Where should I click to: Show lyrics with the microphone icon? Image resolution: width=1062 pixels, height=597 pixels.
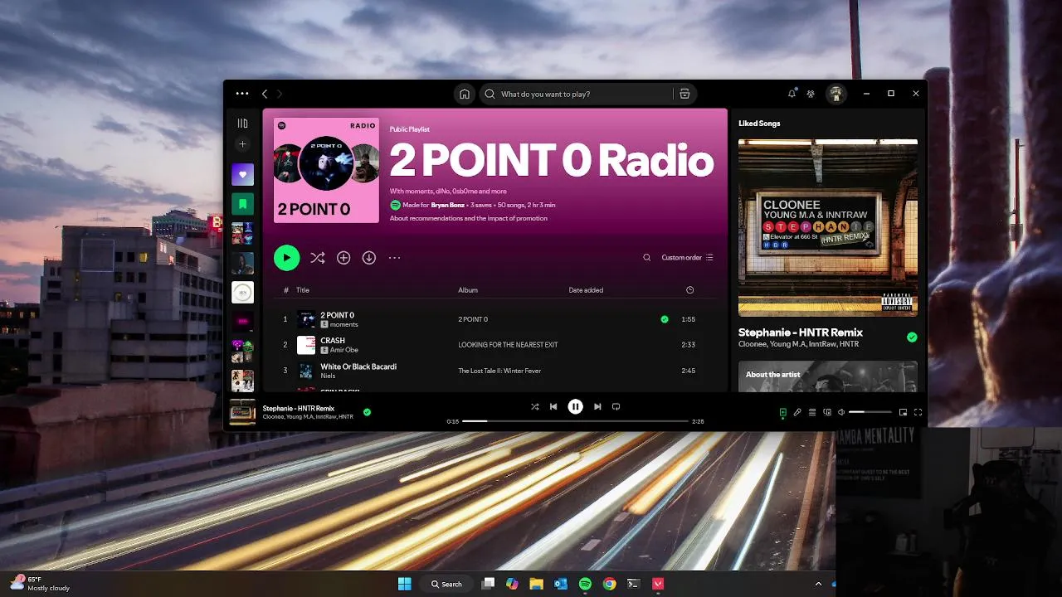797,412
